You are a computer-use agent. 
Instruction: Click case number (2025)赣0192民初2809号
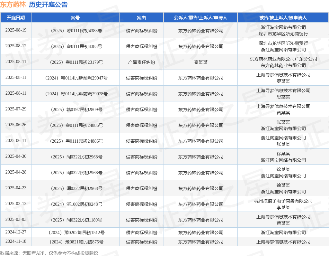pyautogui.click(x=76, y=109)
